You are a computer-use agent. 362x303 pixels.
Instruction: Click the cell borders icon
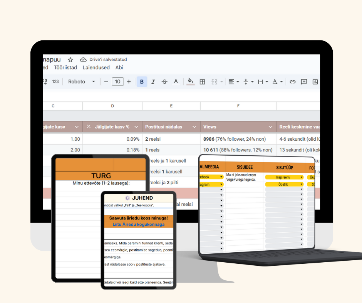point(202,82)
